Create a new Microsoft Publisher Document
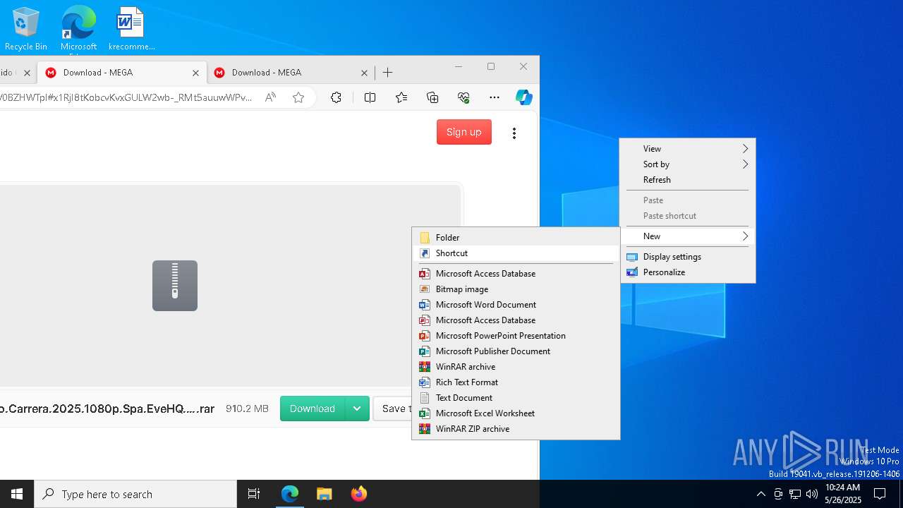 [516, 351]
